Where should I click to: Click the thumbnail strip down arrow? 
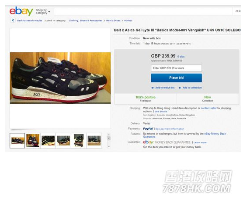[x=109, y=147]
